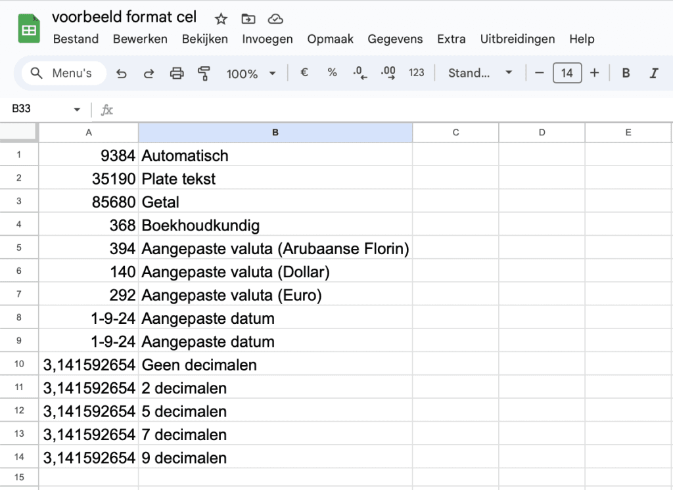Toggle italic formatting
Screen dimensions: 673x490
point(653,73)
